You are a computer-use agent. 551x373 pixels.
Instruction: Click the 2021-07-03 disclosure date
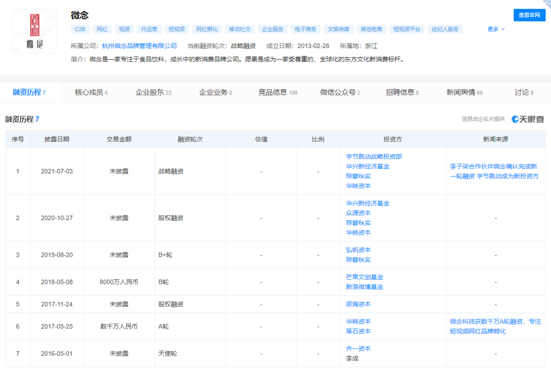[57, 171]
